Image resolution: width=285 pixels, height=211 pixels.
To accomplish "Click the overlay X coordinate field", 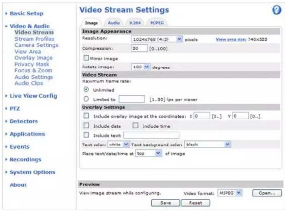I will coord(202,116).
